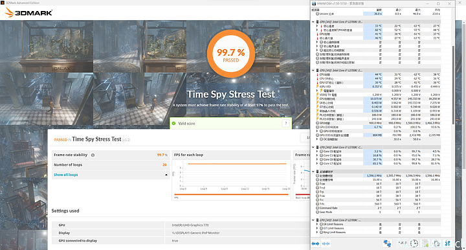Collapse the loops list using the up arrow

tap(166, 175)
